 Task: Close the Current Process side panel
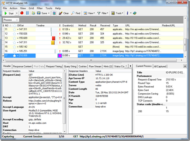tap(185, 66)
